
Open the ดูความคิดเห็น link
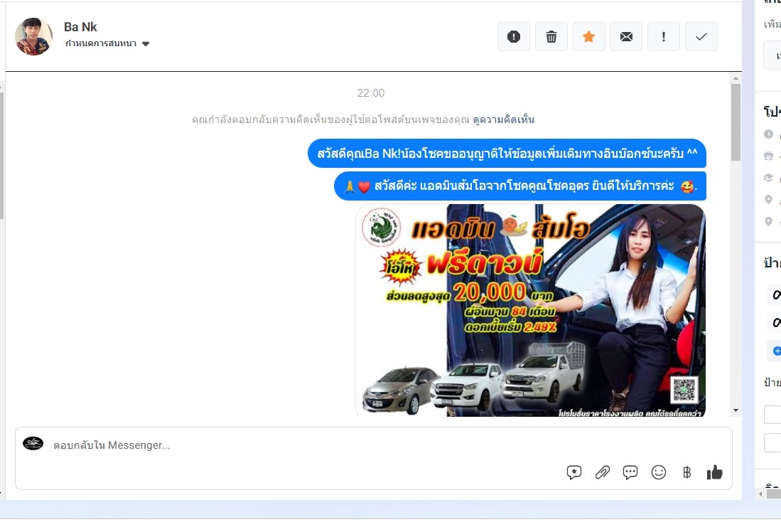503,119
